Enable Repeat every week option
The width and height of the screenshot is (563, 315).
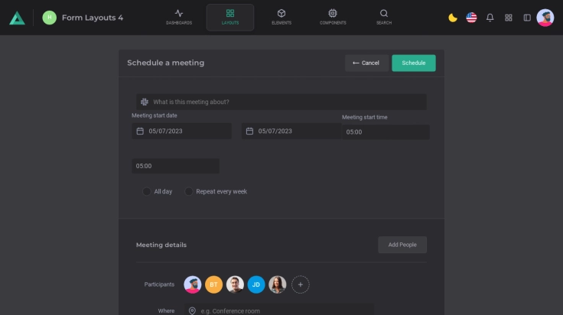(189, 191)
